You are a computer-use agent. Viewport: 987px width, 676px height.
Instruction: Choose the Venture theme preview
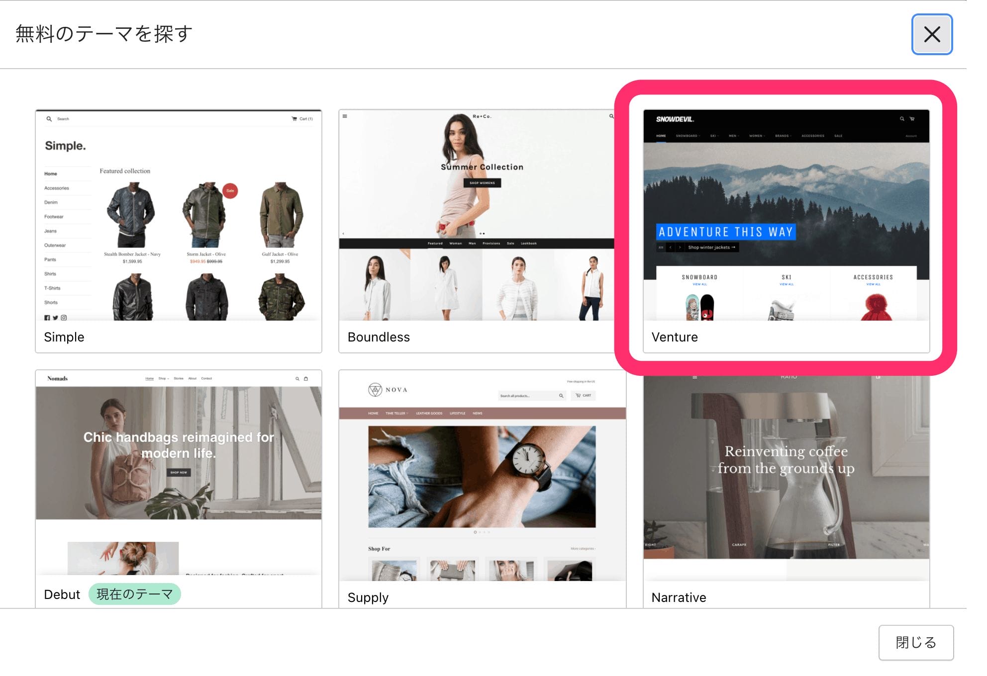(786, 215)
